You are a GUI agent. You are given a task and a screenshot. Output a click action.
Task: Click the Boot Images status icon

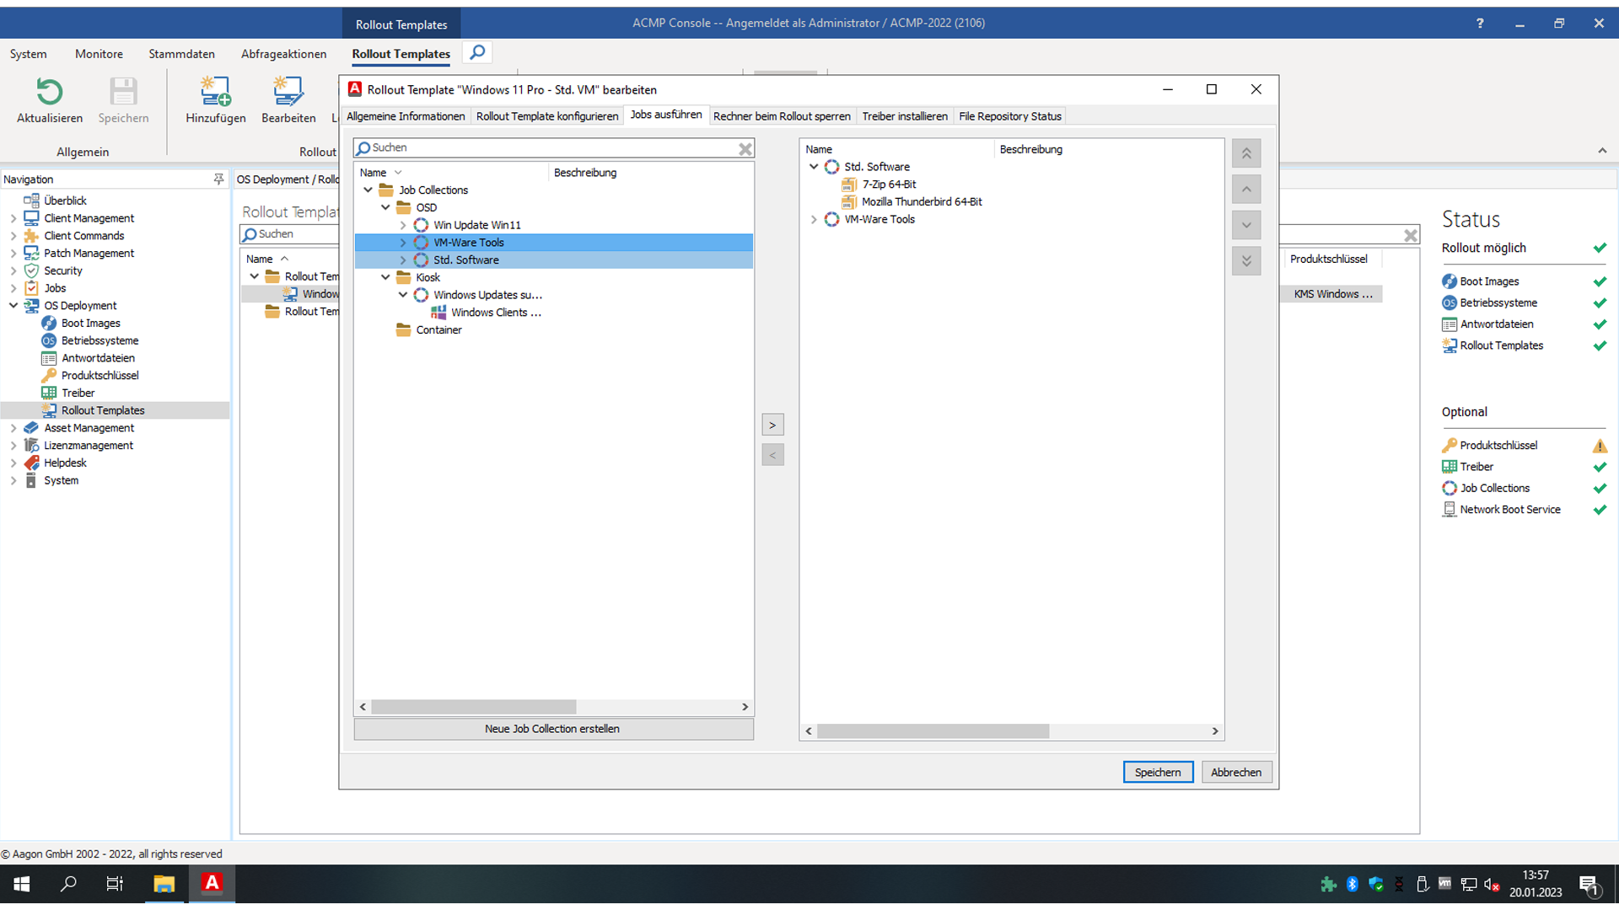tap(1450, 281)
